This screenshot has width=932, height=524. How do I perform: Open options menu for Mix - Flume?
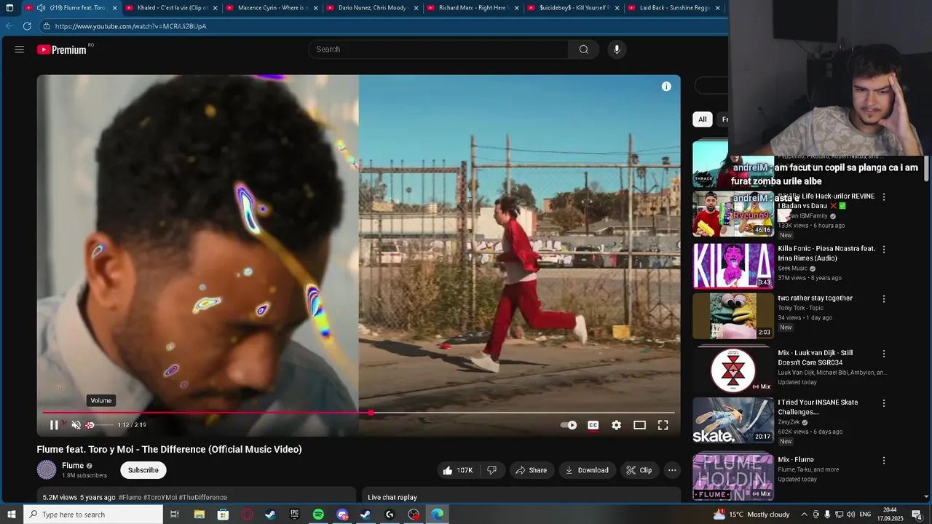point(884,461)
